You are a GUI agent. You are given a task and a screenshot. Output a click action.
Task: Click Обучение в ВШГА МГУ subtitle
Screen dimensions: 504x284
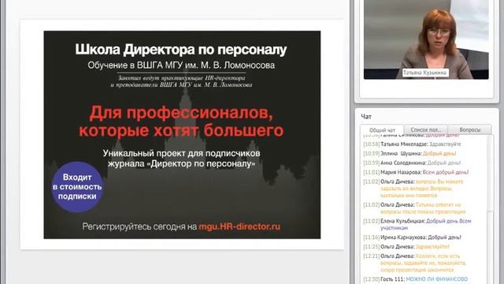(181, 65)
